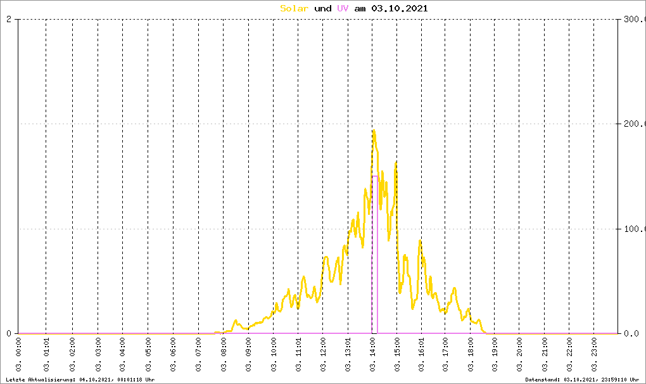Click the yellow "Solar" word in the title

(x=294, y=8)
